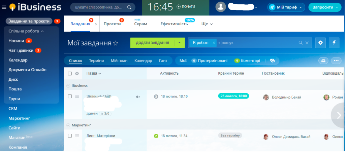Switch to the Гант view
The height and width of the screenshot is (154, 345).
[163, 61]
